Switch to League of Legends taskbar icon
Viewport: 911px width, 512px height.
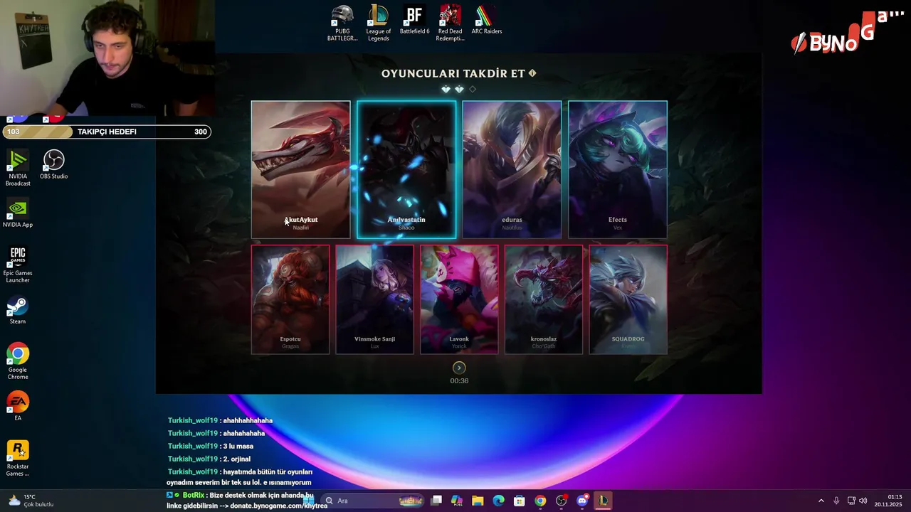tap(603, 501)
